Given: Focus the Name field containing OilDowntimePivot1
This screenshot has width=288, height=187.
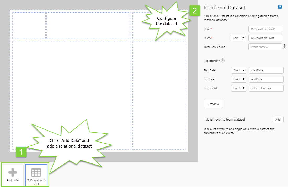Looking at the screenshot, I should click(265, 29).
